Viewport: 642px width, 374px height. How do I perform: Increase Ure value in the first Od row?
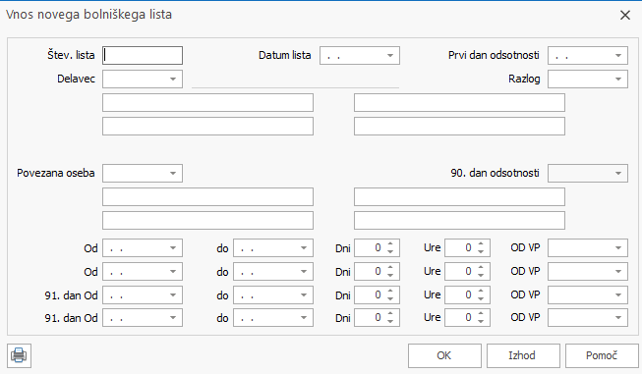pos(481,244)
